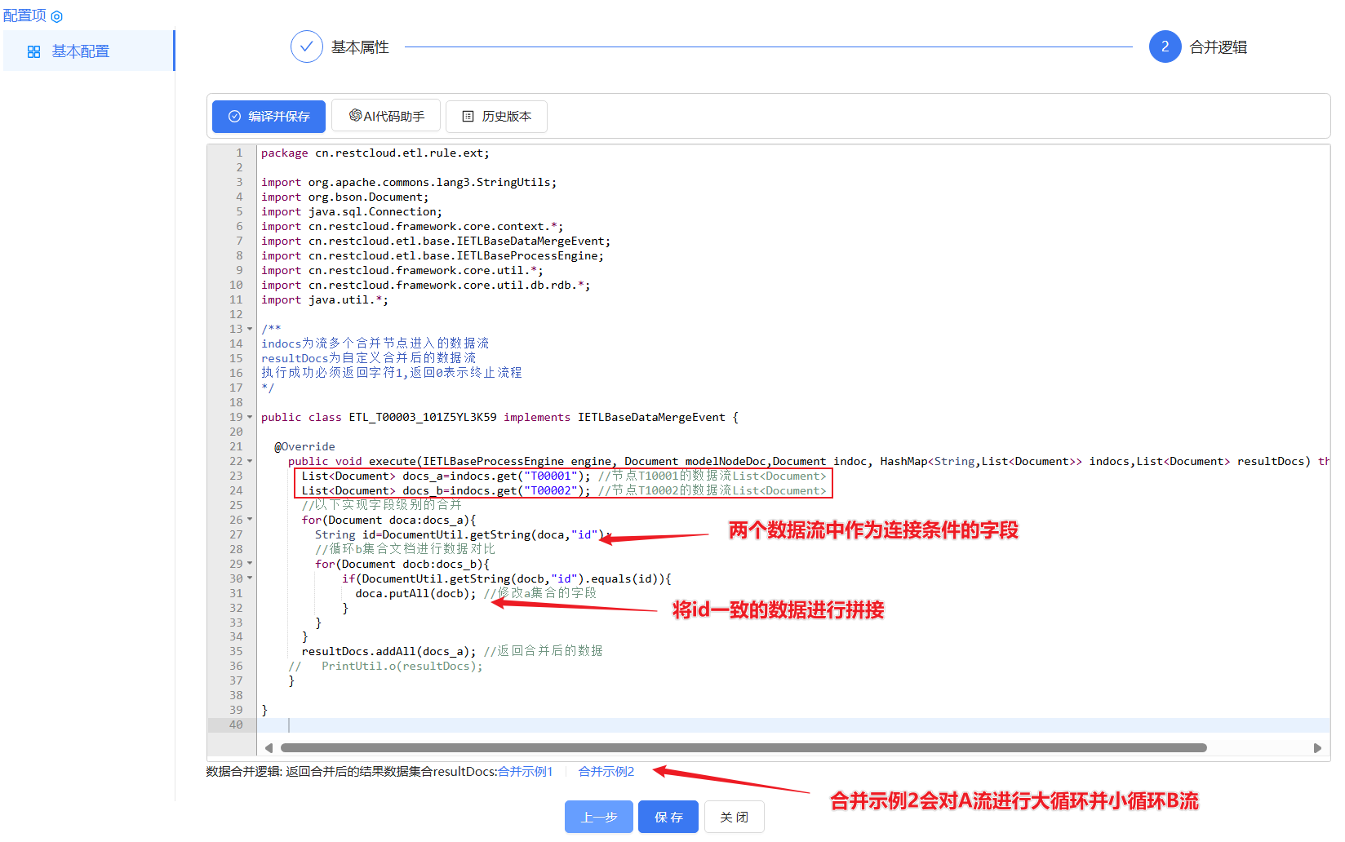Click the 基本配置 grid icon
Image resolution: width=1345 pixels, height=842 pixels.
(33, 51)
